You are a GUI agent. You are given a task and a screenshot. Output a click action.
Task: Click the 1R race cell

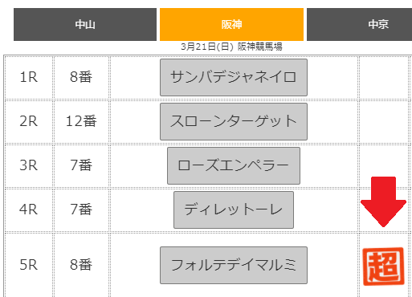coord(28,77)
